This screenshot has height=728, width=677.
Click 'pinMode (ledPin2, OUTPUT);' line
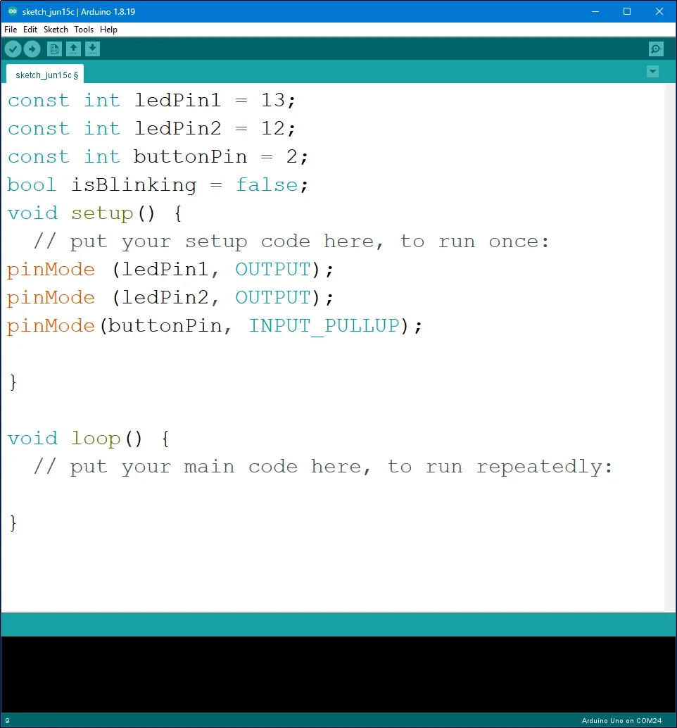[170, 298]
